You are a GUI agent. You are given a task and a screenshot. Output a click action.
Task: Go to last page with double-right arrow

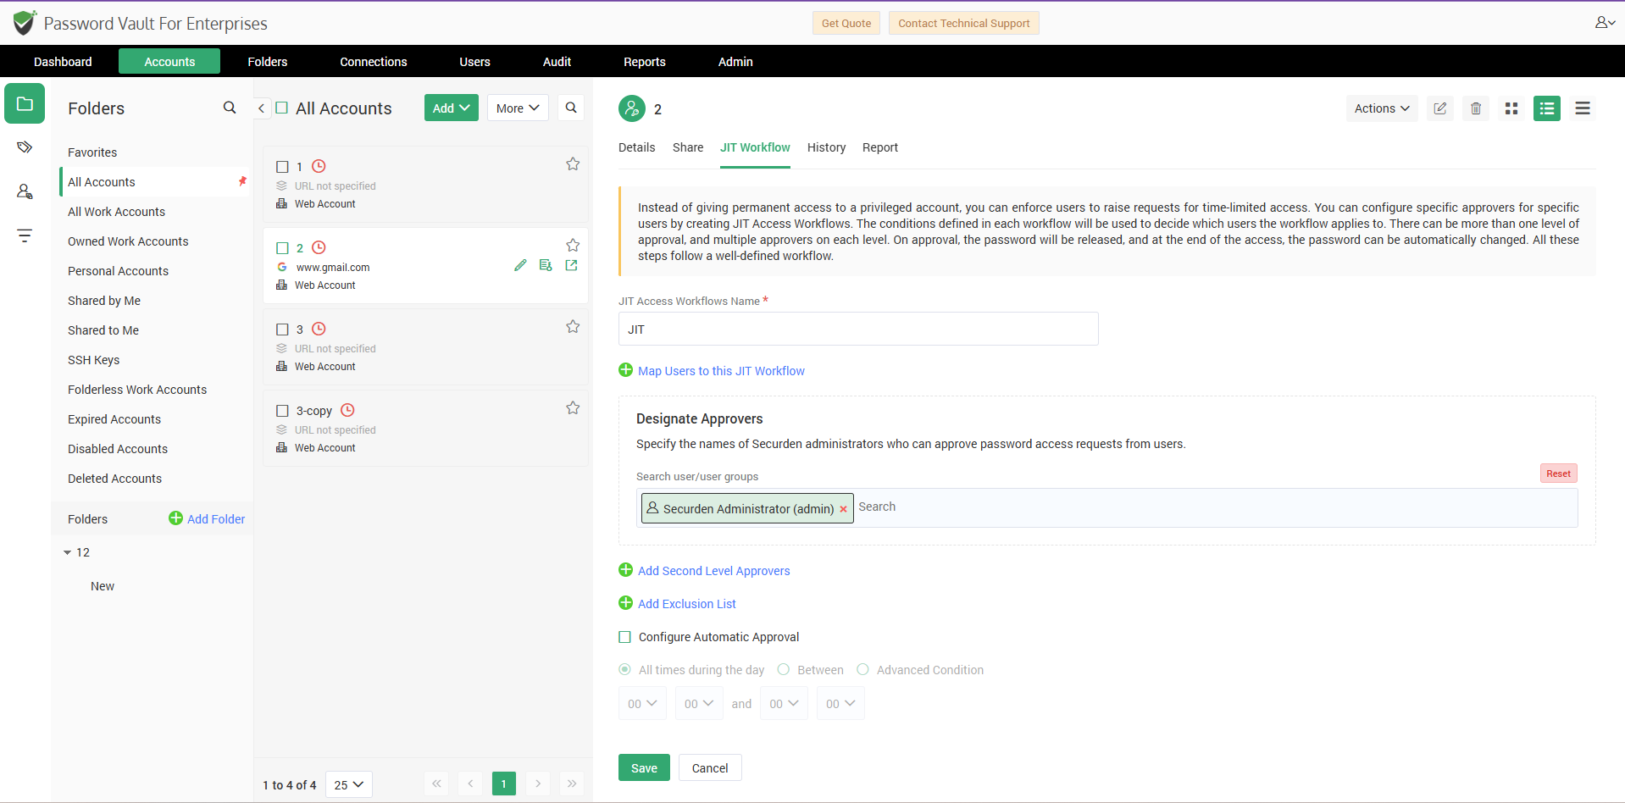572,784
